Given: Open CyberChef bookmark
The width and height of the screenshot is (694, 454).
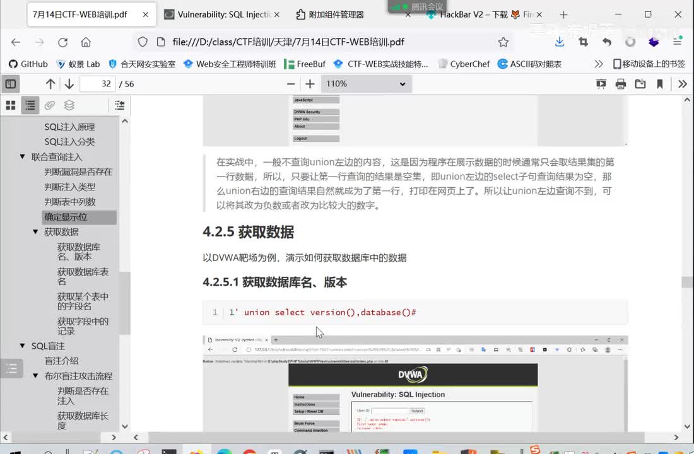Looking at the screenshot, I should pyautogui.click(x=464, y=64).
